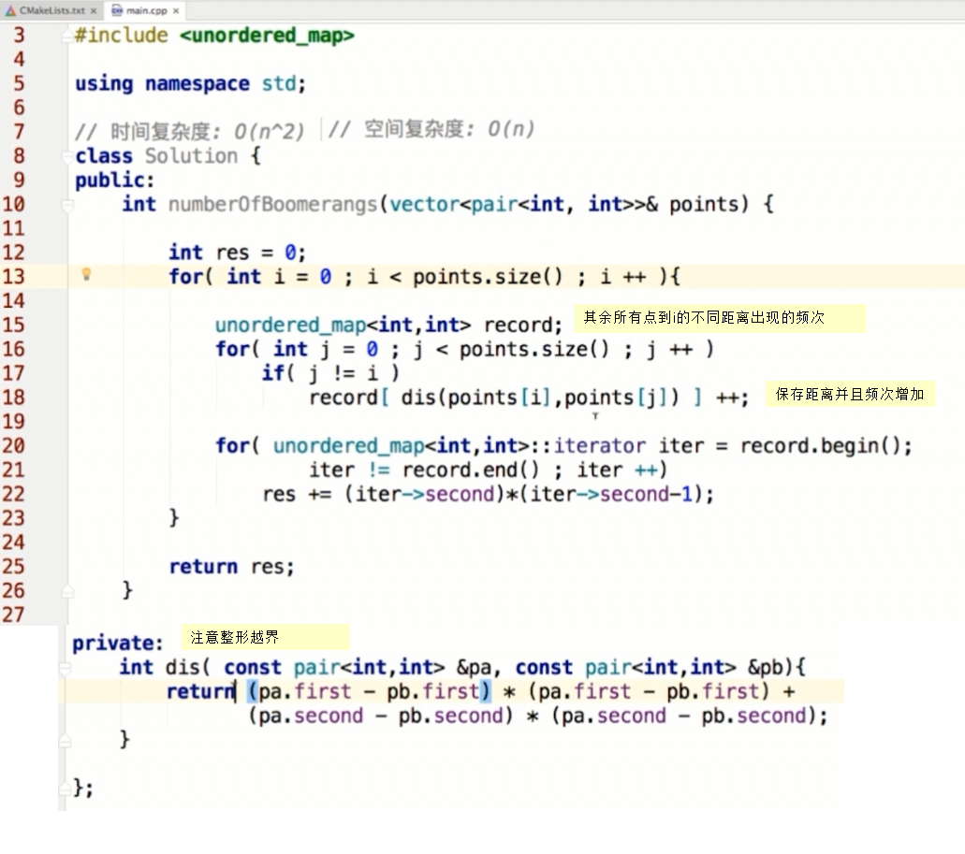Close the CMakeLists.txt tab
The height and width of the screenshot is (854, 965).
[x=94, y=11]
